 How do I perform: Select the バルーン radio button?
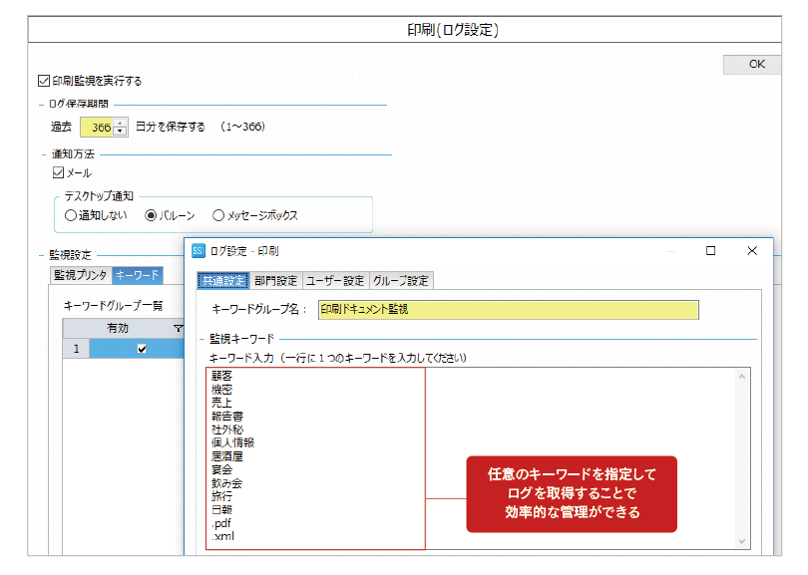click(x=151, y=215)
